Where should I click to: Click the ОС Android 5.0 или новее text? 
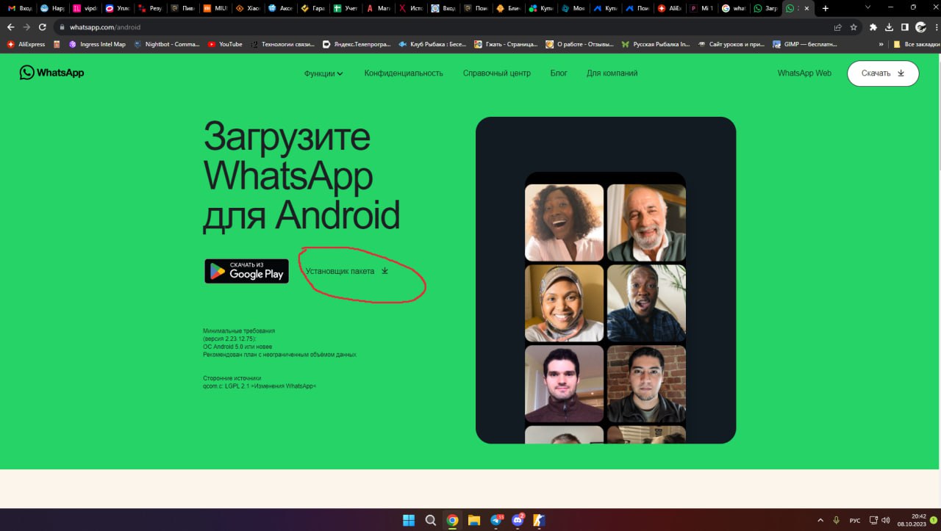click(237, 347)
